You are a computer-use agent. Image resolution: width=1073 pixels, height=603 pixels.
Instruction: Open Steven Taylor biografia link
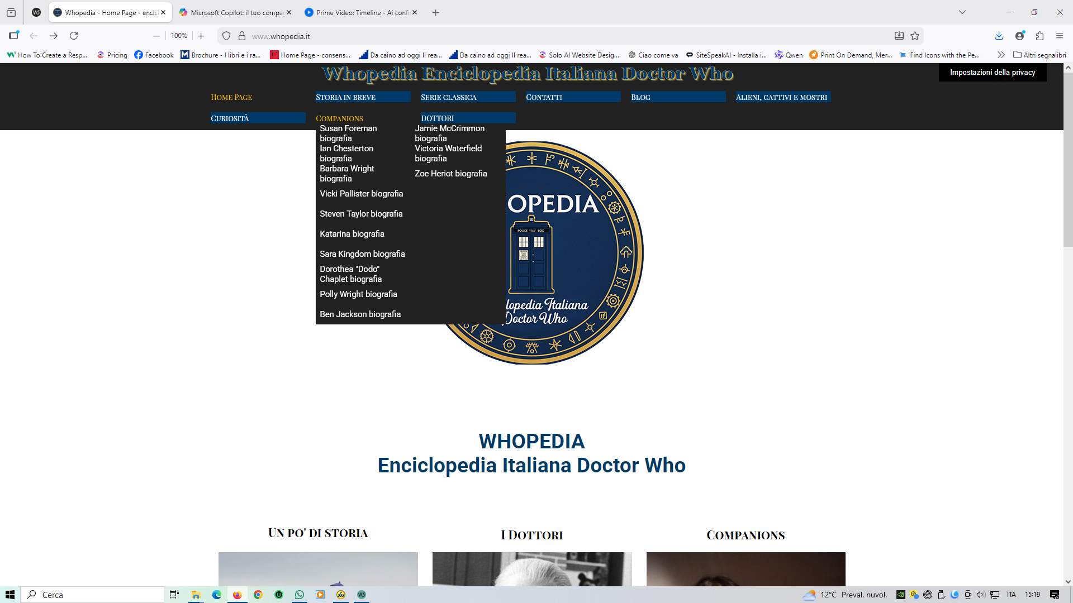click(x=361, y=214)
